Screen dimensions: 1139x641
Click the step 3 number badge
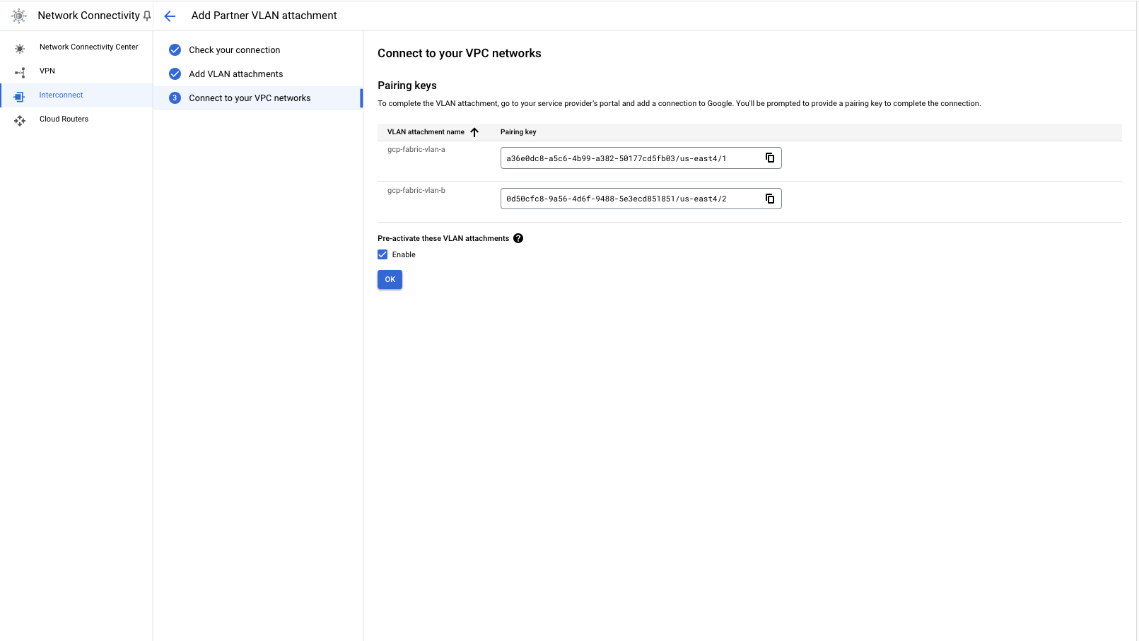[175, 98]
